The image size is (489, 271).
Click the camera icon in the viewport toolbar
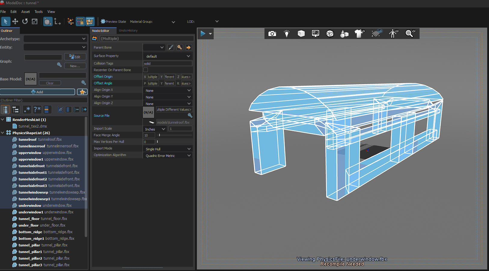tap(272, 34)
